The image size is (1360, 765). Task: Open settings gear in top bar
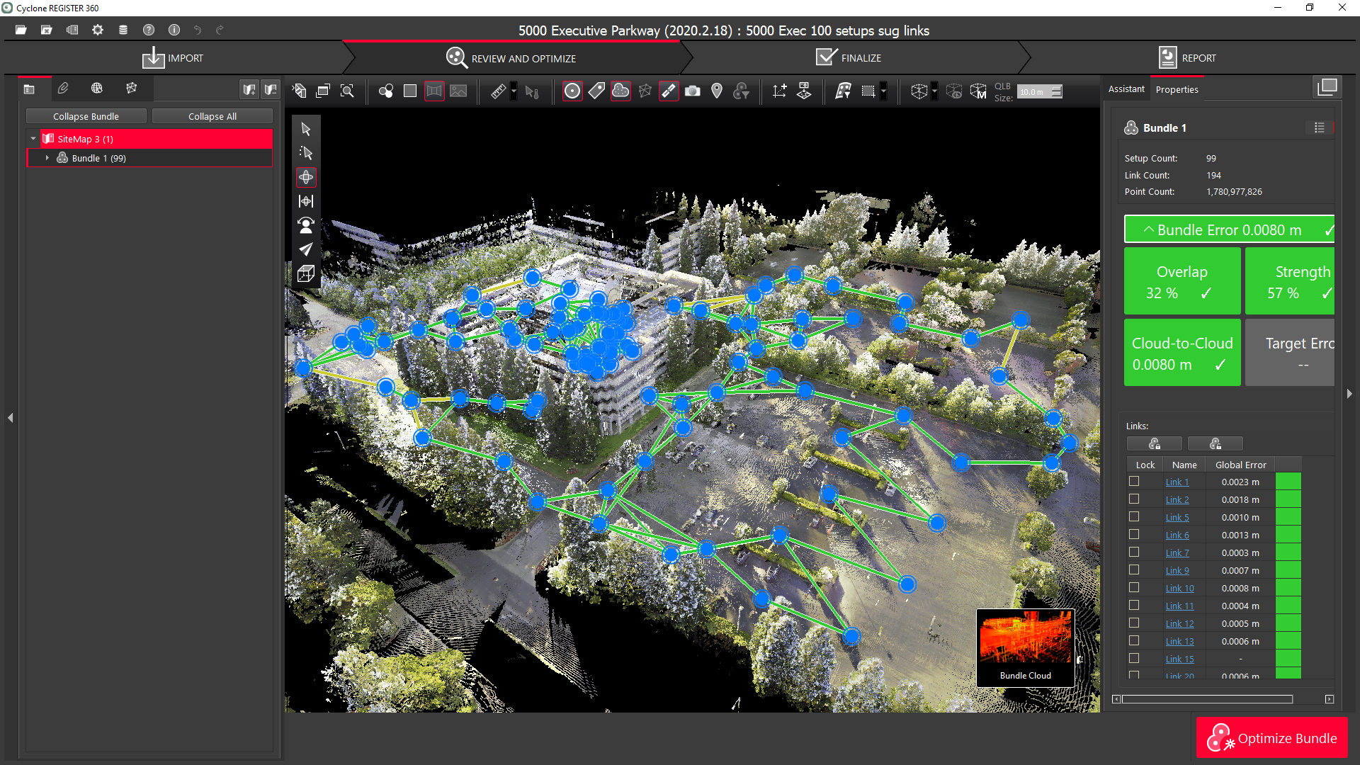pos(98,30)
